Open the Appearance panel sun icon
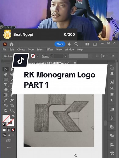This screenshot has height=158, width=119. (112, 94)
